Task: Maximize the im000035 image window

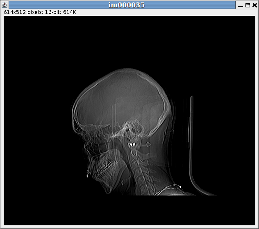Action: point(248,5)
